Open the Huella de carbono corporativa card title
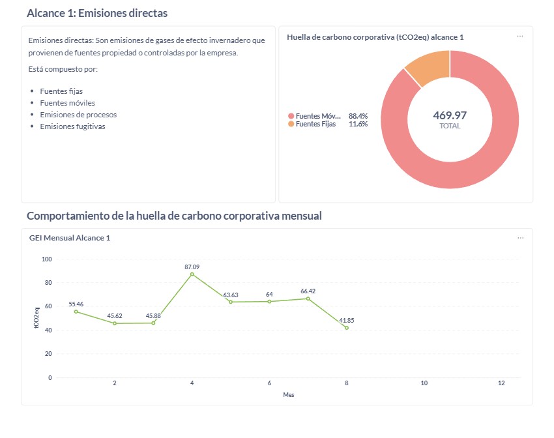 pyautogui.click(x=375, y=37)
